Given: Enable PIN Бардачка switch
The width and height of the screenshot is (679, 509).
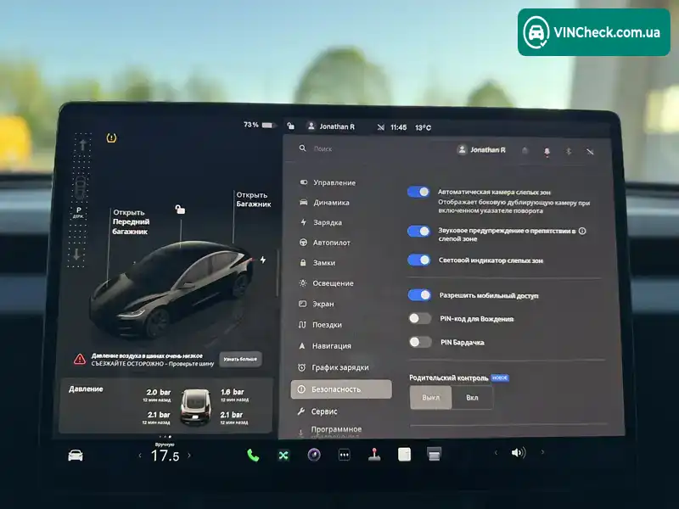Looking at the screenshot, I should [420, 342].
